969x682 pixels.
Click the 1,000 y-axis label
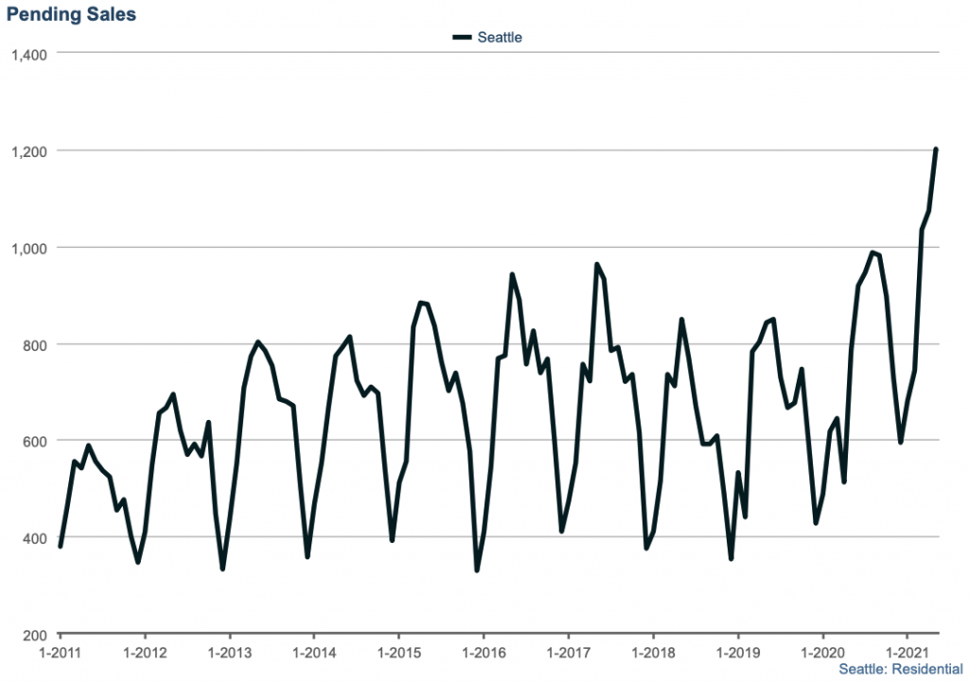click(29, 247)
